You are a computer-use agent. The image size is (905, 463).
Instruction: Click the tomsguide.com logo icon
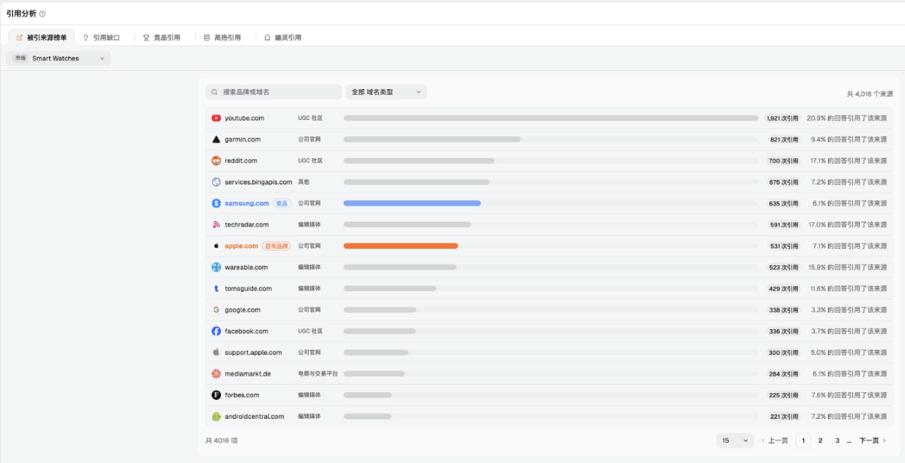tap(216, 288)
